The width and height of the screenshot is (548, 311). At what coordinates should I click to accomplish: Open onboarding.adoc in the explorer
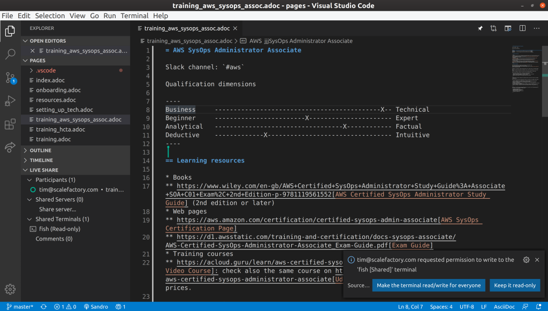coord(75,90)
